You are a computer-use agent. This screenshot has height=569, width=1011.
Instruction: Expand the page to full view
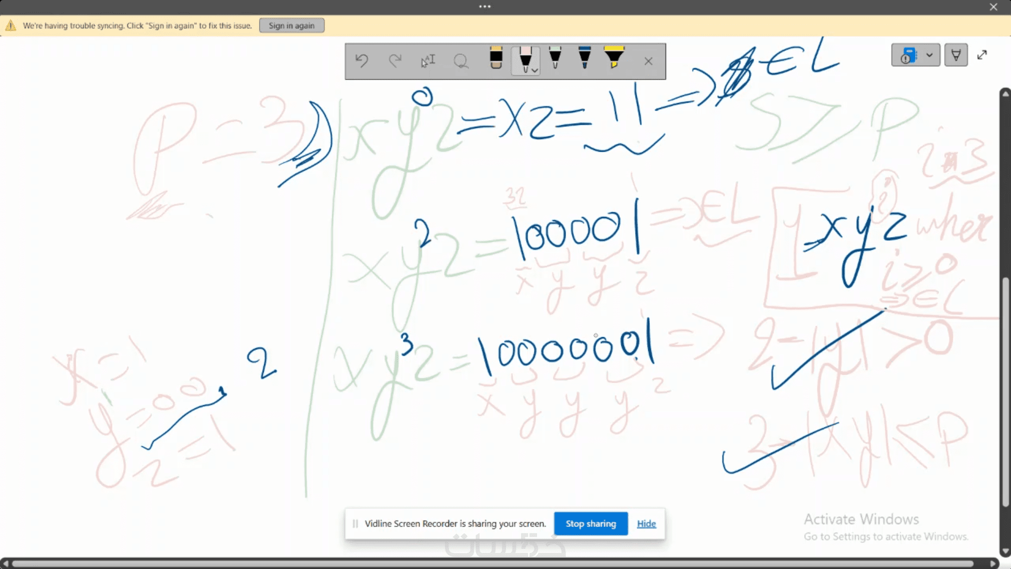(x=982, y=55)
